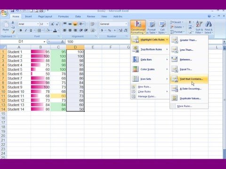Toggle Middle Align alignment
Image resolution: width=226 pixels, height=169 pixels.
[x=70, y=24]
